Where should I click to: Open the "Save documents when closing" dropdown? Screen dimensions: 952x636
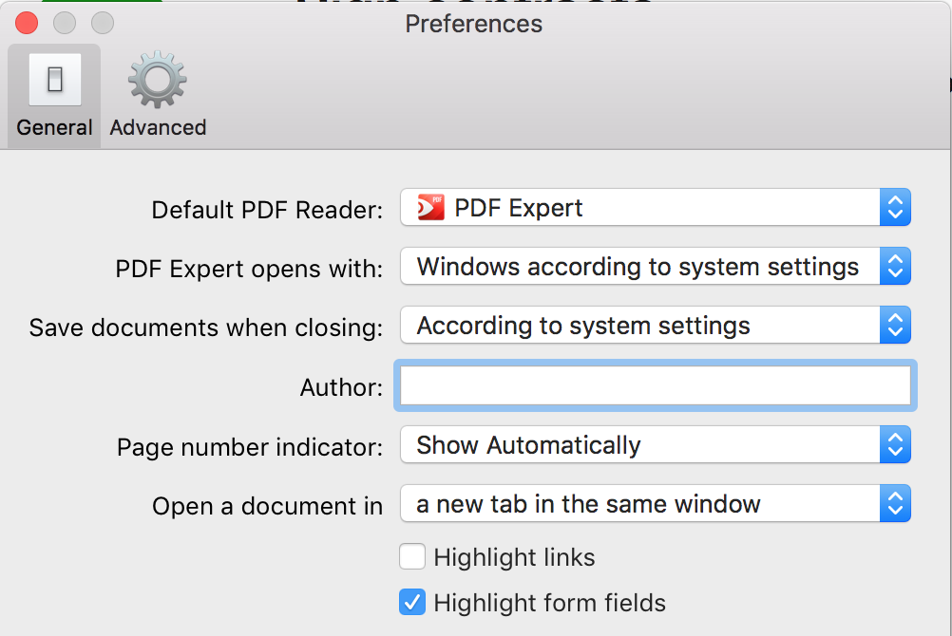pyautogui.click(x=655, y=326)
